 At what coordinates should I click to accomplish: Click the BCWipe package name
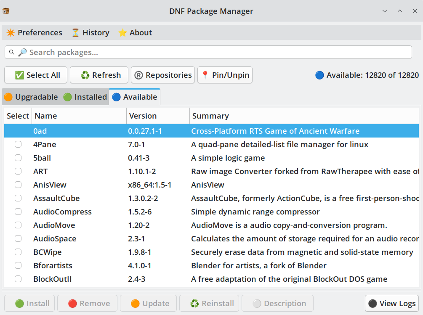pyautogui.click(x=48, y=252)
